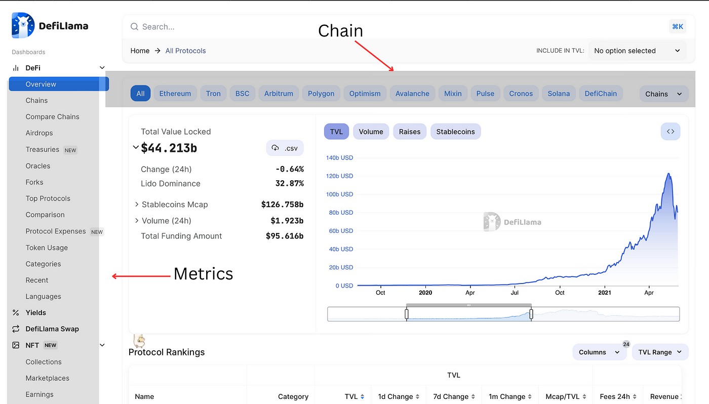Screen dimensions: 709x404
Task: Open Token Usage in the sidebar
Action: (47, 248)
